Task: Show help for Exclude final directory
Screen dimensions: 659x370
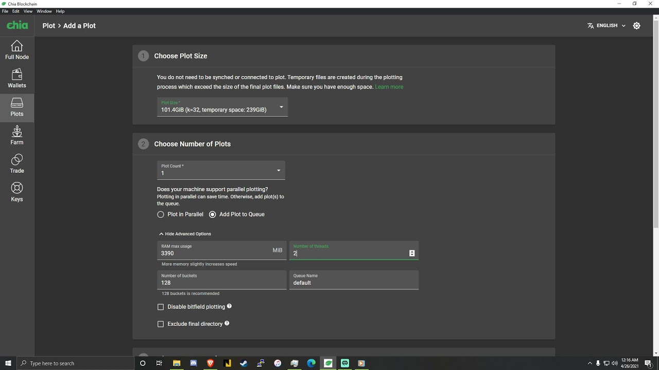Action: (227, 323)
